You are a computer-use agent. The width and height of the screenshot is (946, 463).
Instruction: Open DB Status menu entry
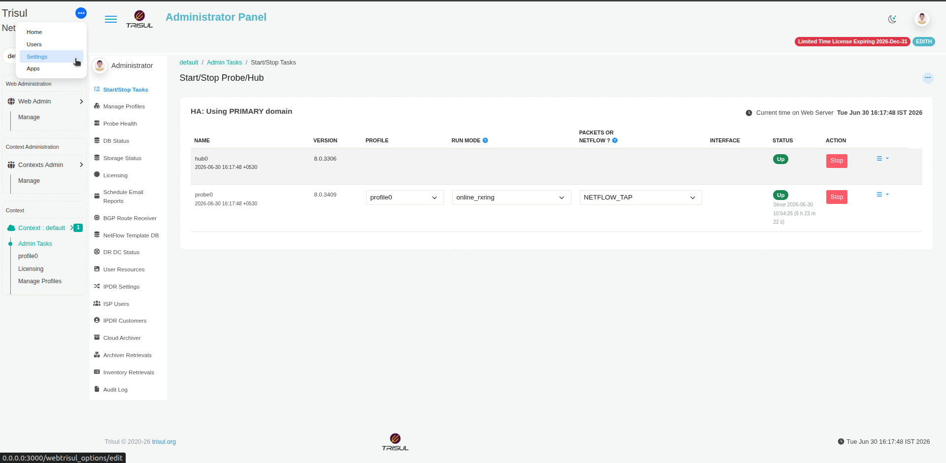(x=116, y=141)
